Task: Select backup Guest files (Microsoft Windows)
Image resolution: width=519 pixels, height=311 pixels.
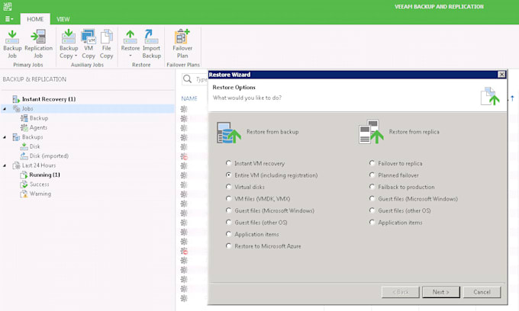Action: [x=228, y=210]
